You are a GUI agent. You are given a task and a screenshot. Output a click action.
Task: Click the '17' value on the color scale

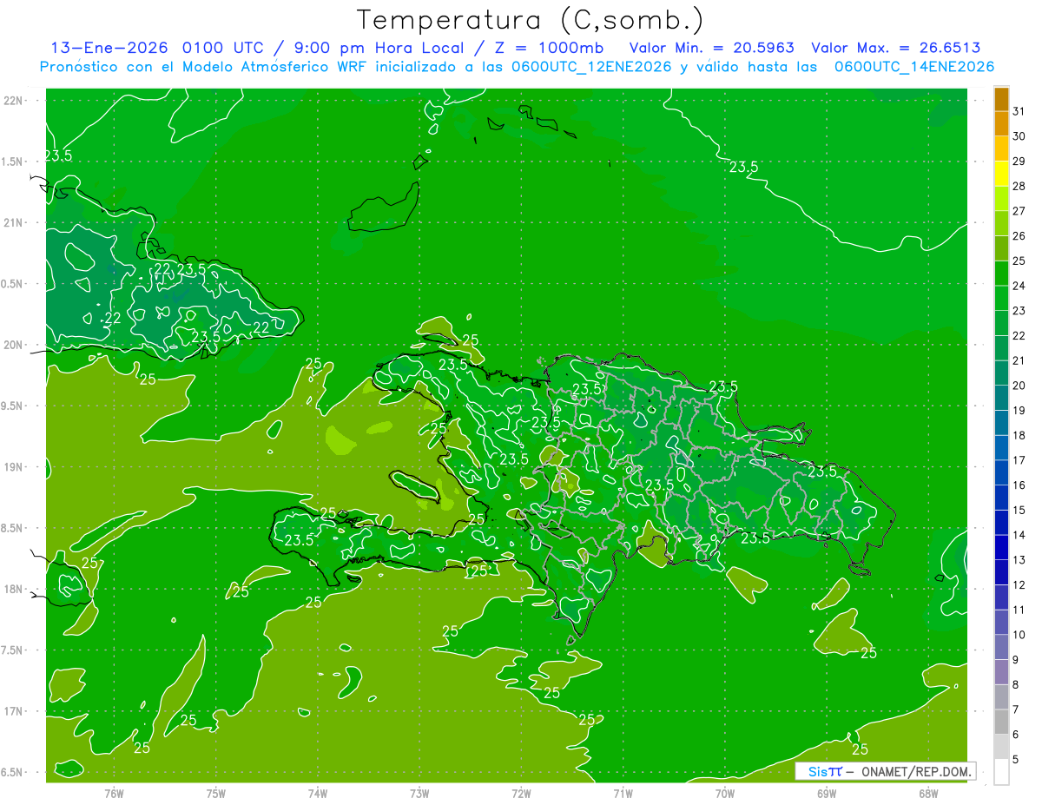[x=1019, y=460]
